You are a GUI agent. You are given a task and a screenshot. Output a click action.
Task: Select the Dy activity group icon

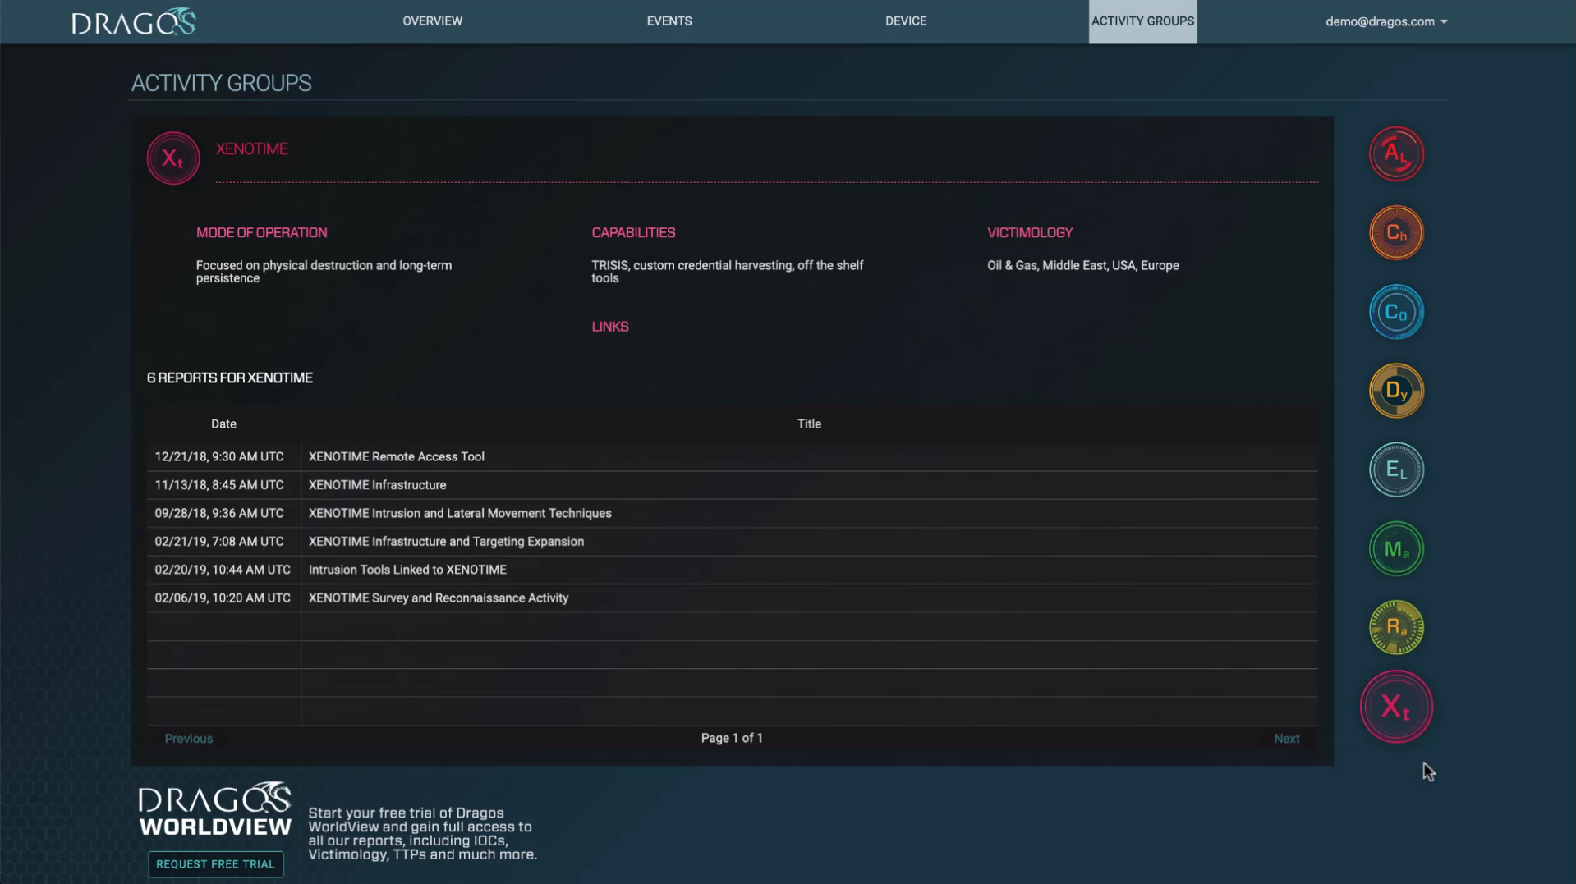point(1396,391)
